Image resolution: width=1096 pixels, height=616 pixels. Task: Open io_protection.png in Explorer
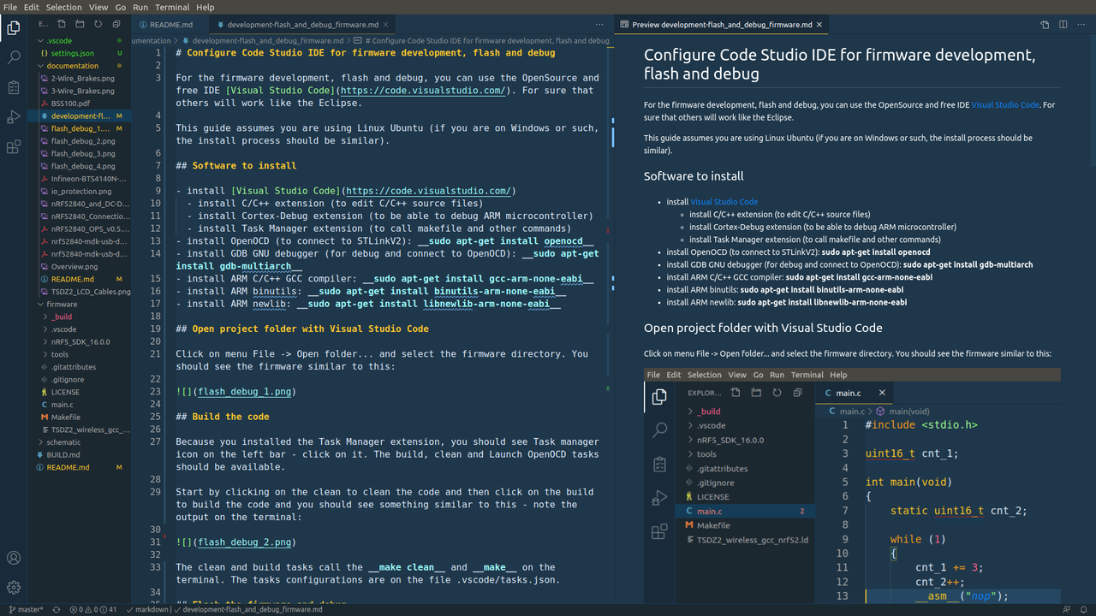80,191
